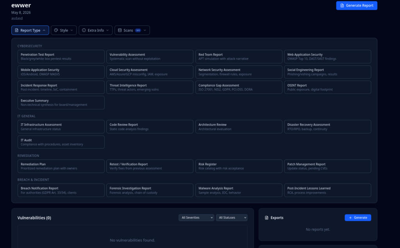This screenshot has width=400, height=248.
Task: Click the BREACH & INCIDENT section label
Action: [33, 179]
